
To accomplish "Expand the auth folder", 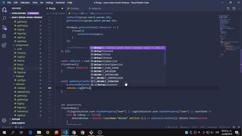I will (19, 49).
